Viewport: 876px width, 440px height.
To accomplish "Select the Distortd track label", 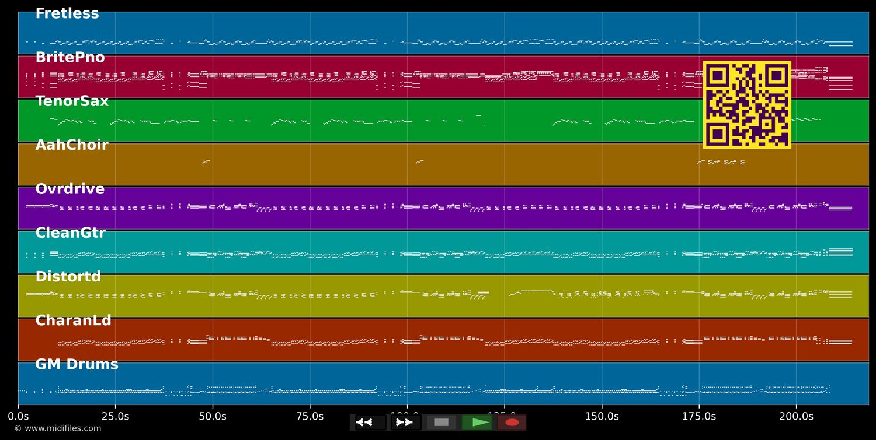I will pyautogui.click(x=68, y=277).
